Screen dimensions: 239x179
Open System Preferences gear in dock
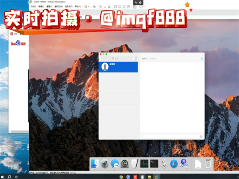(125, 163)
